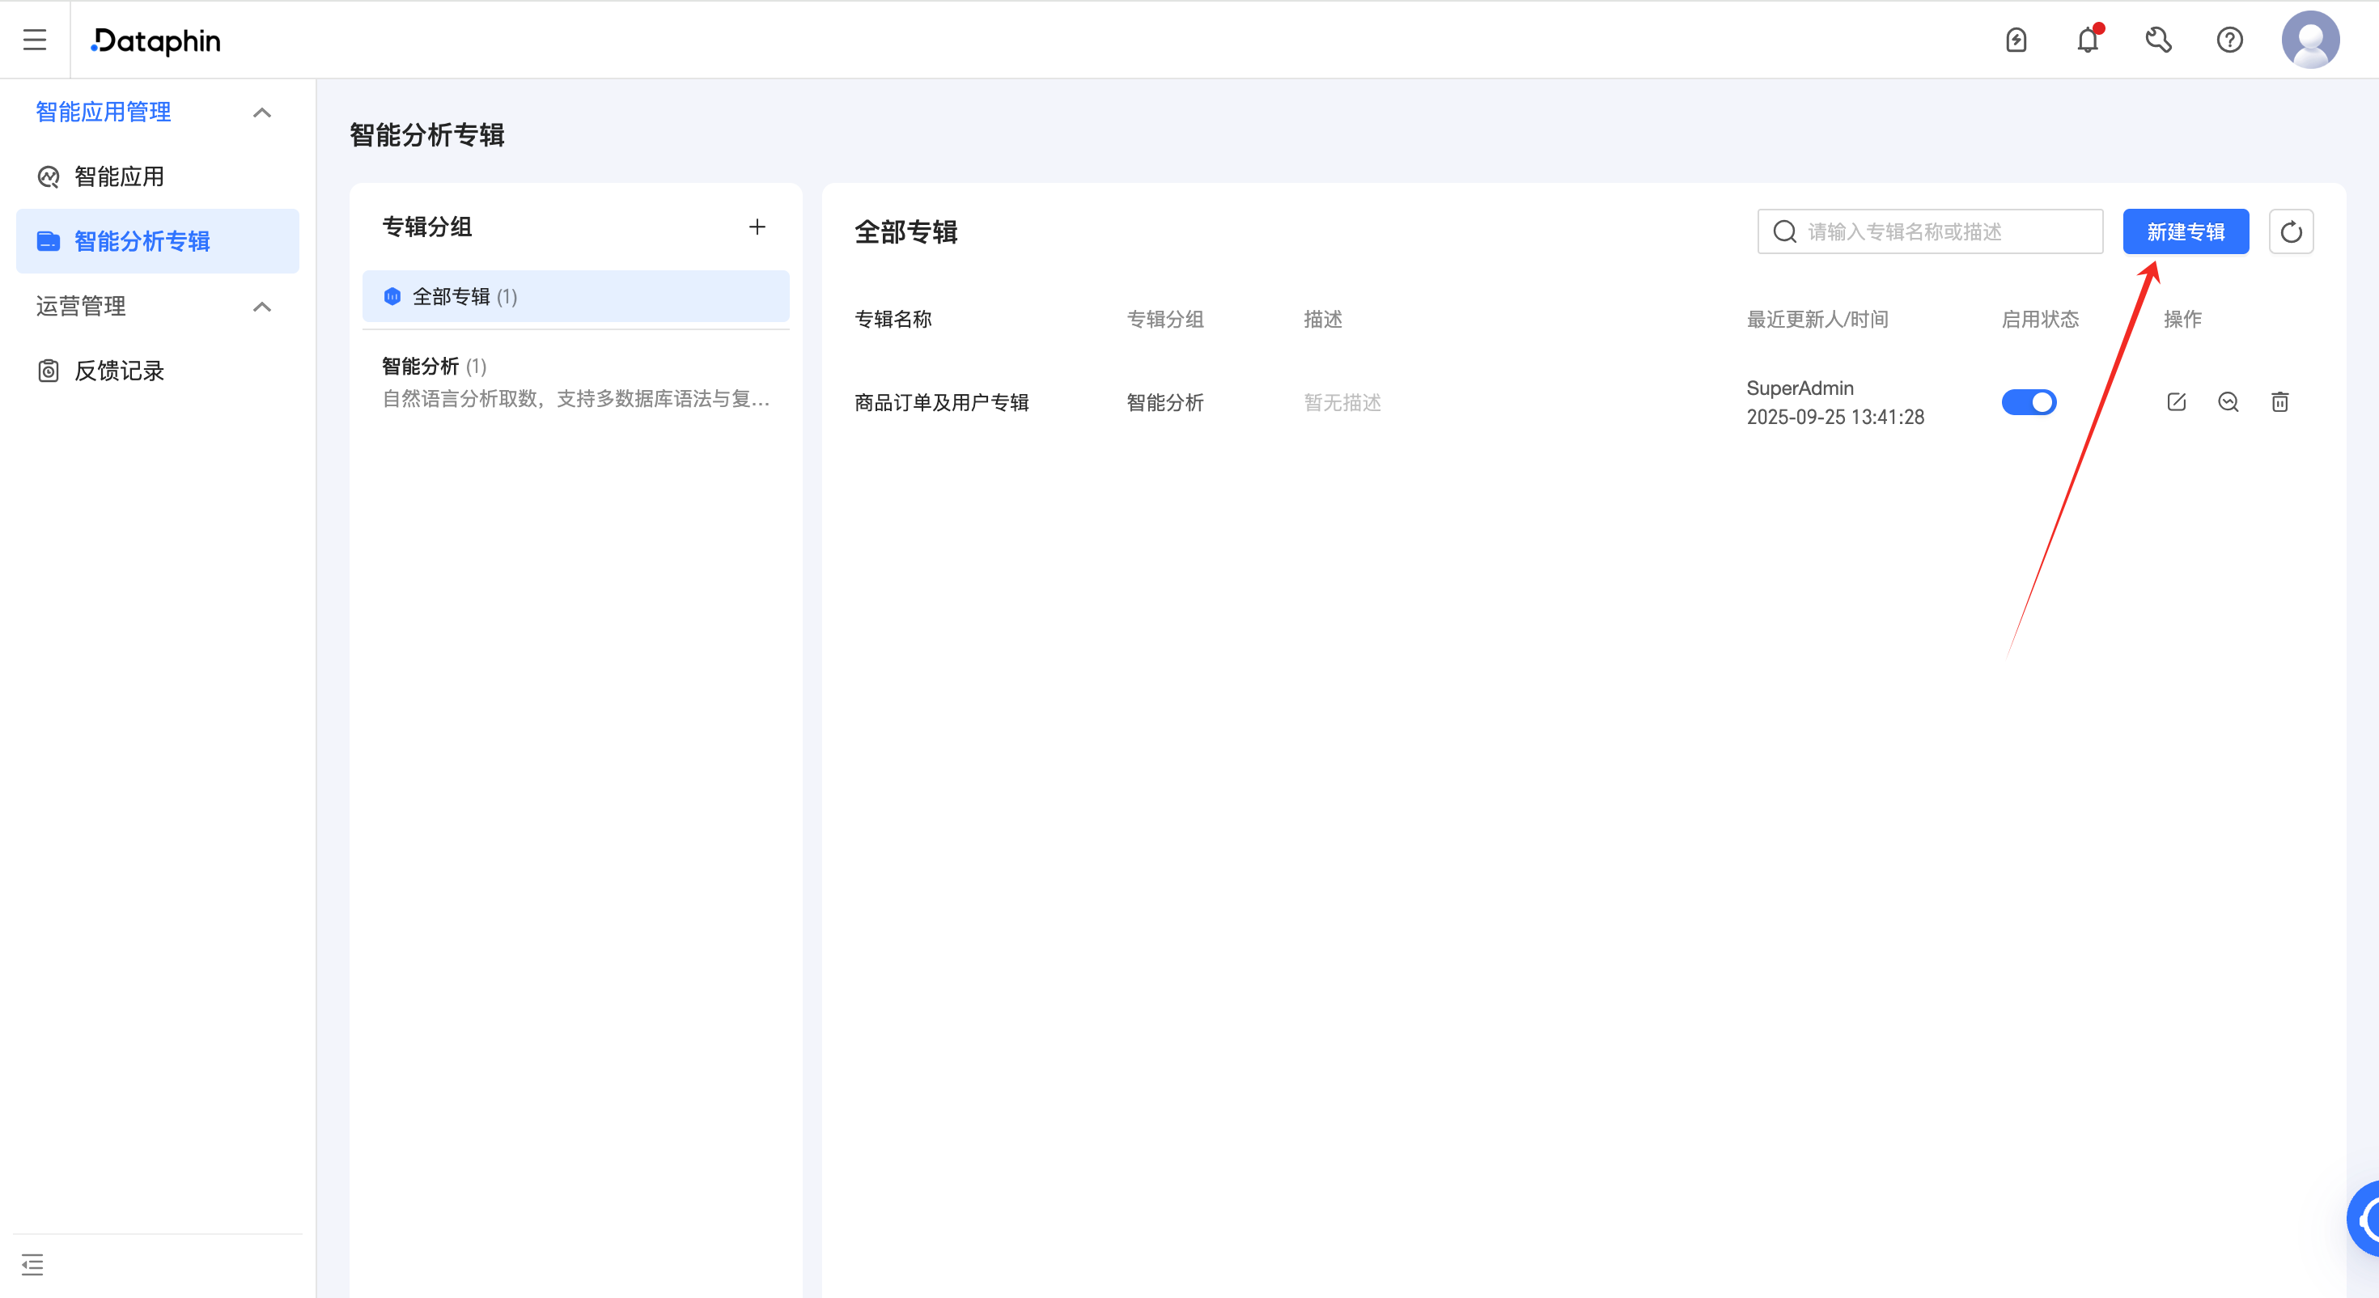2379x1298 pixels.
Task: Click the 新建专辑 button
Action: 2185,232
